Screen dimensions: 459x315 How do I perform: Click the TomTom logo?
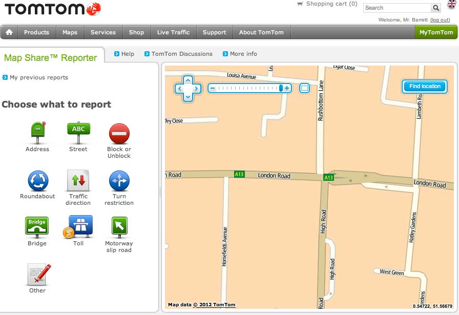[x=53, y=9]
